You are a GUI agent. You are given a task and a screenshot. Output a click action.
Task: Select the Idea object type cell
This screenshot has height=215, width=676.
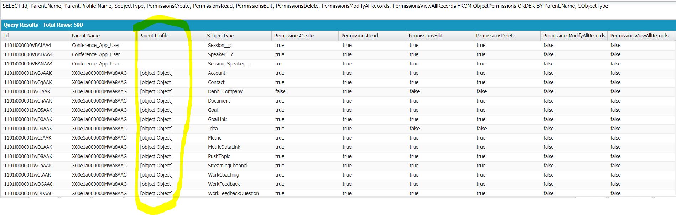[213, 129]
